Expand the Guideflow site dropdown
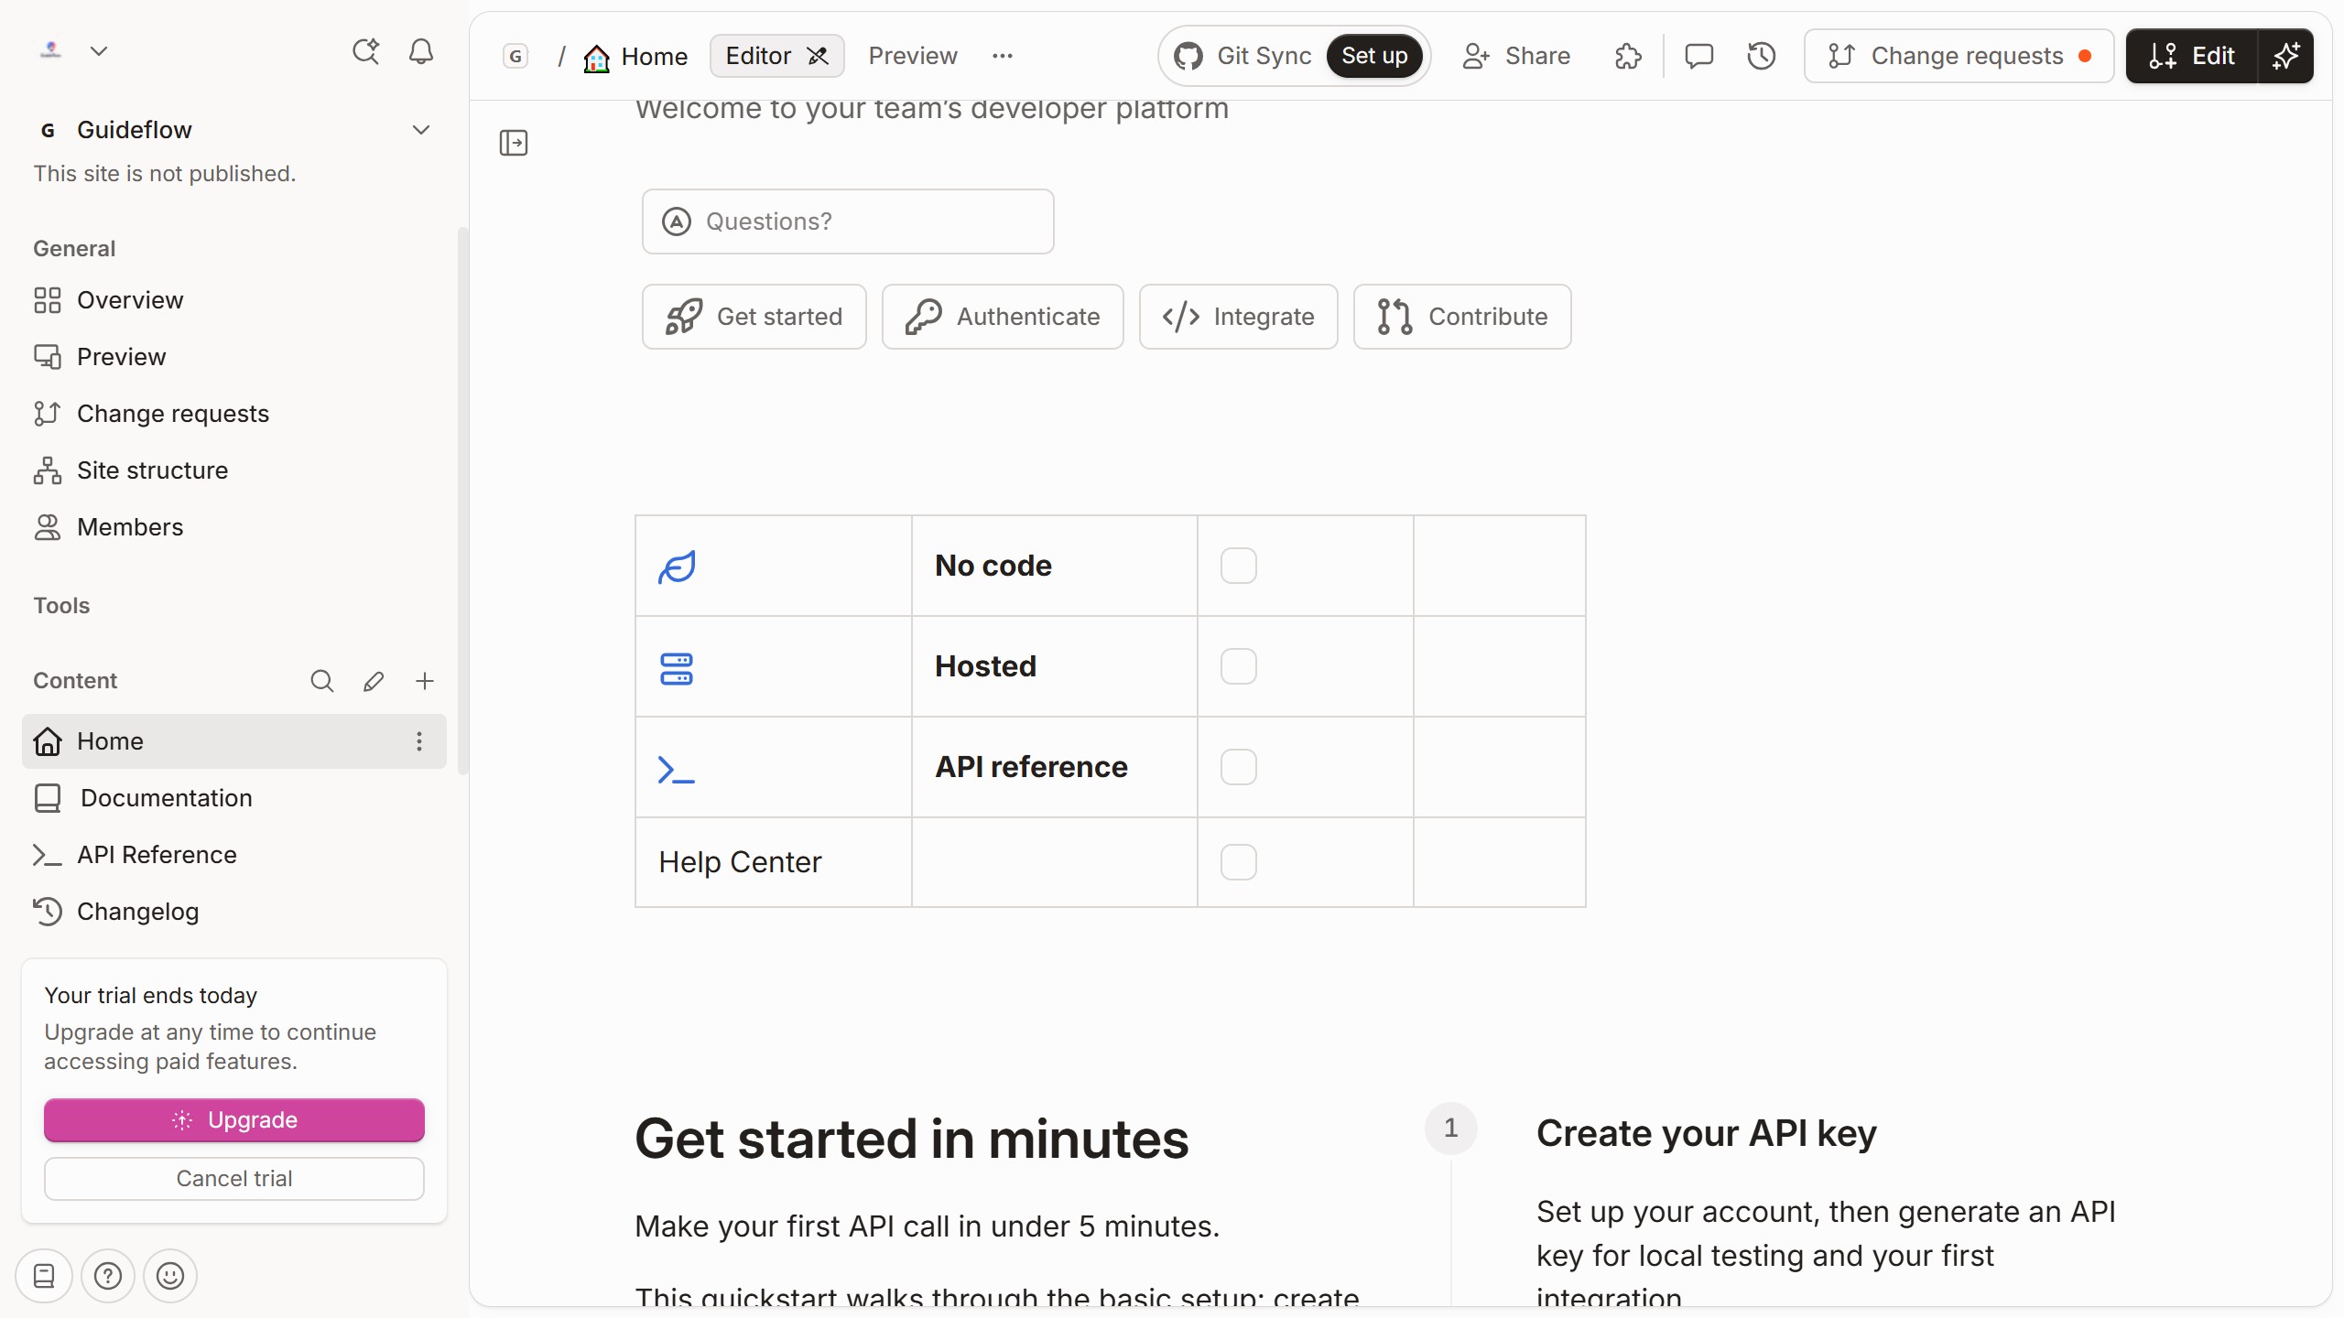The width and height of the screenshot is (2344, 1318). click(x=421, y=130)
